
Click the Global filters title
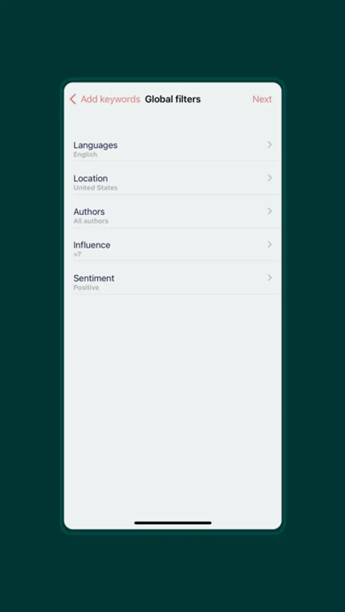click(173, 99)
